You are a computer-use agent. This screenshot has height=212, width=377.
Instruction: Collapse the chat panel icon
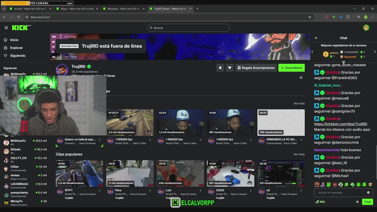(x=316, y=38)
